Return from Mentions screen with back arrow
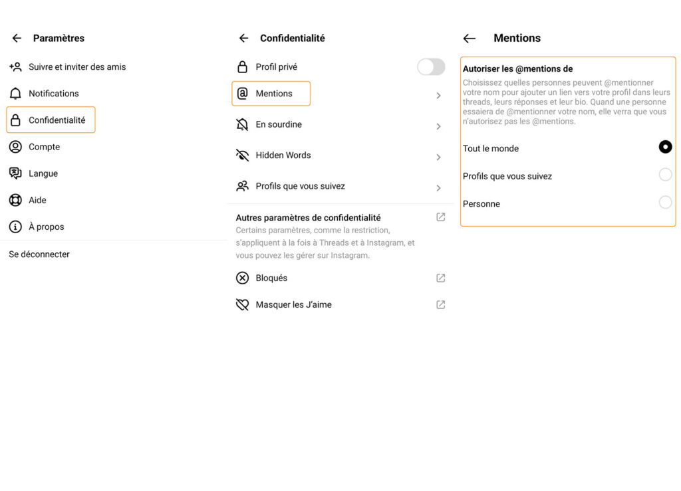 coord(469,39)
